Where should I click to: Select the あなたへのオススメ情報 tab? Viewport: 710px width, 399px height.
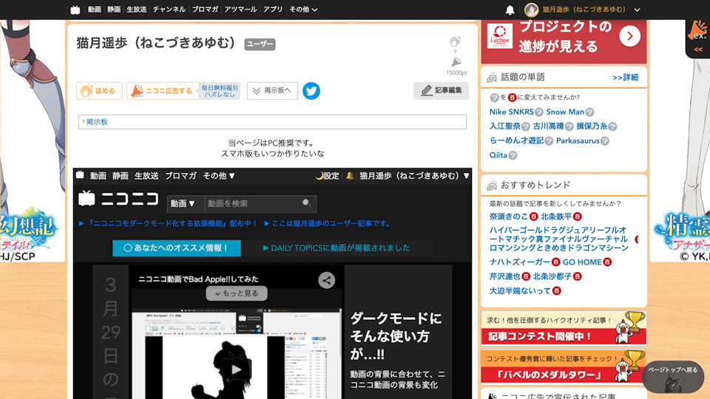click(177, 248)
